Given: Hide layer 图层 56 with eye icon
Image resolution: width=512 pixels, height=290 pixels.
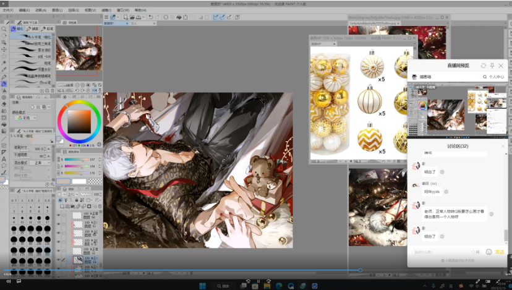Looking at the screenshot, I should point(59,215).
